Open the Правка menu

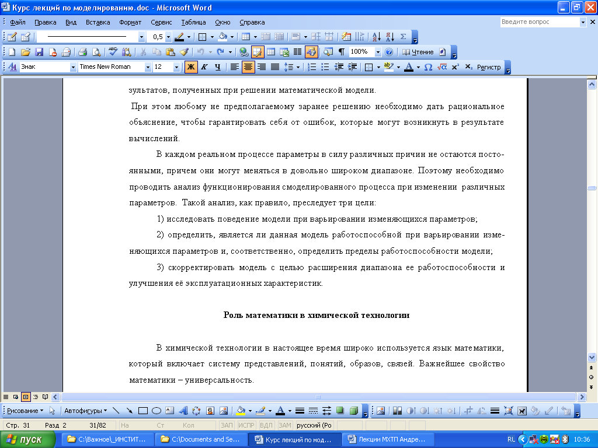coord(46,22)
